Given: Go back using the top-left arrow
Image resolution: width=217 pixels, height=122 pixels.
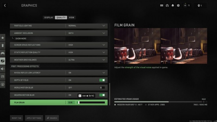Looking at the screenshot, I should (x=5, y=5).
